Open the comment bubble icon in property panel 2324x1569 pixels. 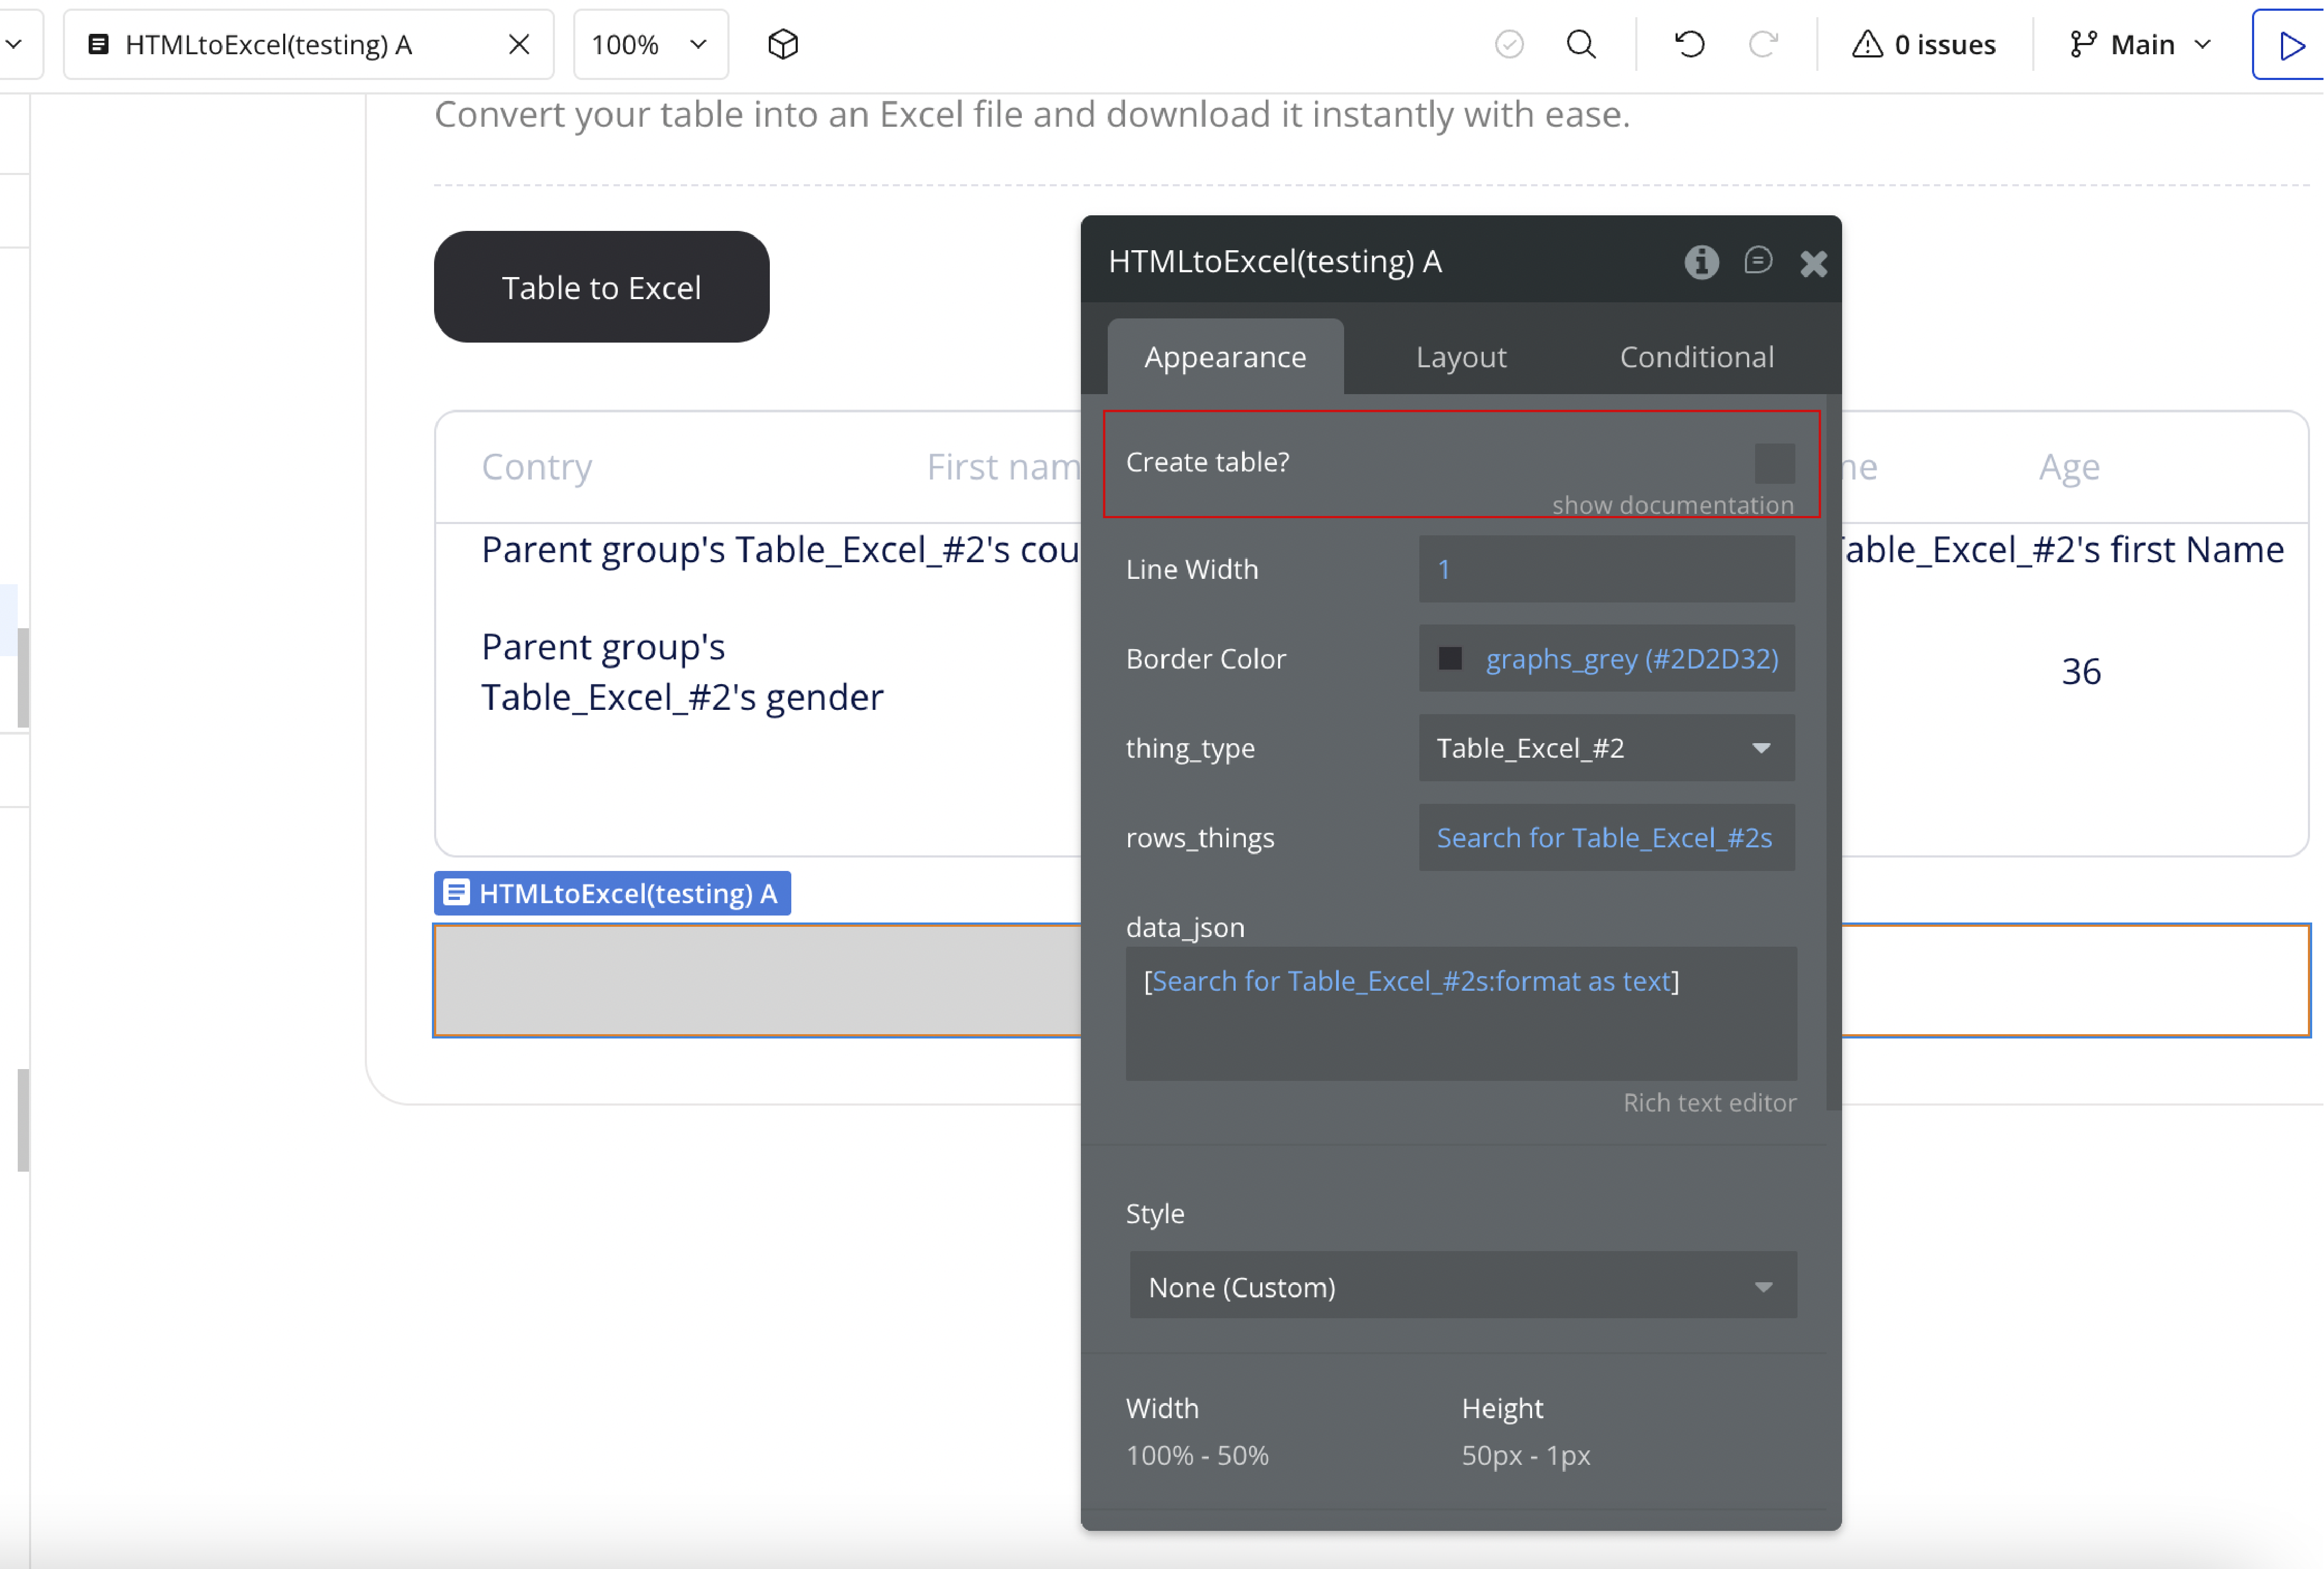pos(1757,262)
